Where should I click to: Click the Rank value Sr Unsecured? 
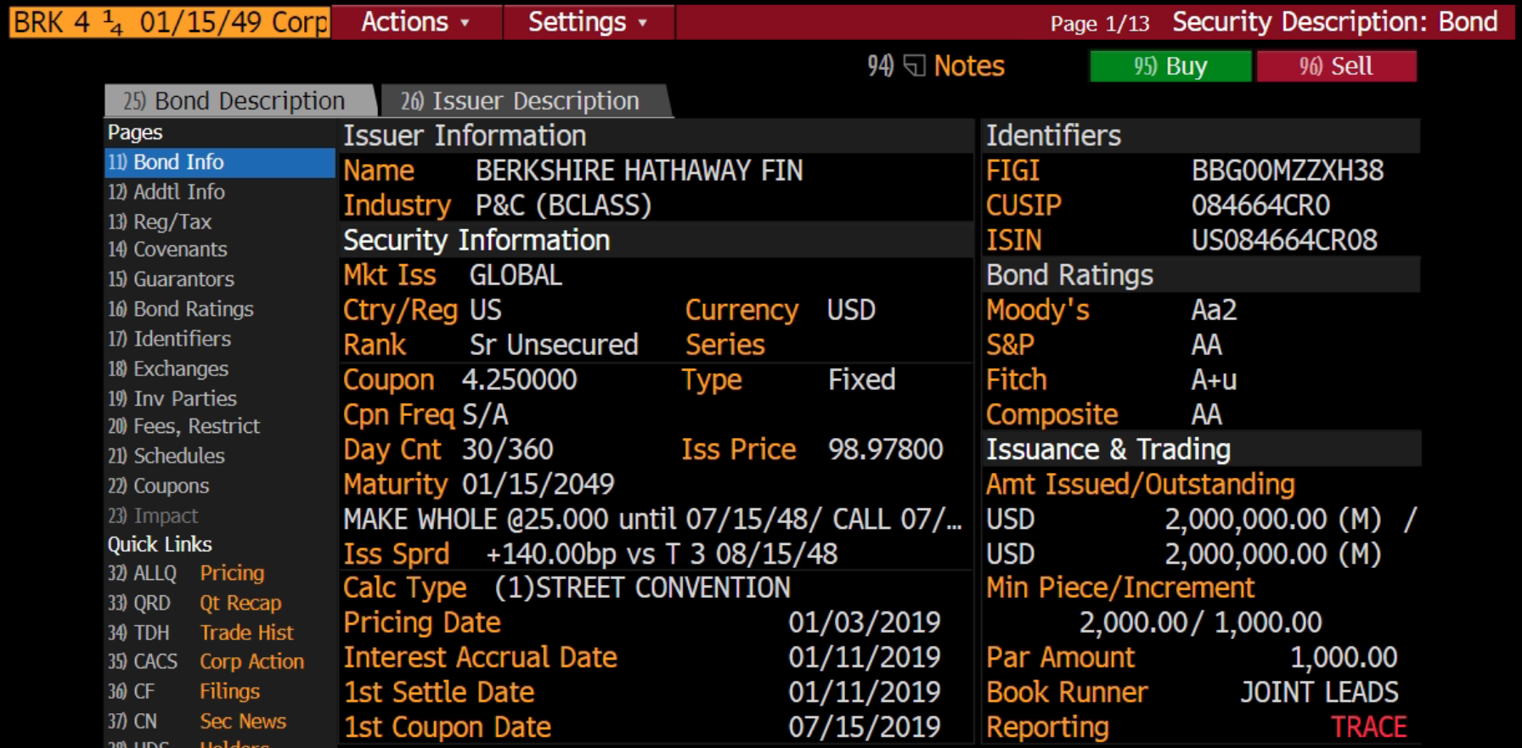click(554, 345)
